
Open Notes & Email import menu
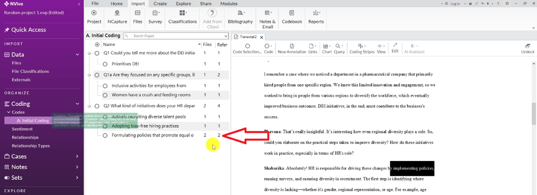pos(267,19)
